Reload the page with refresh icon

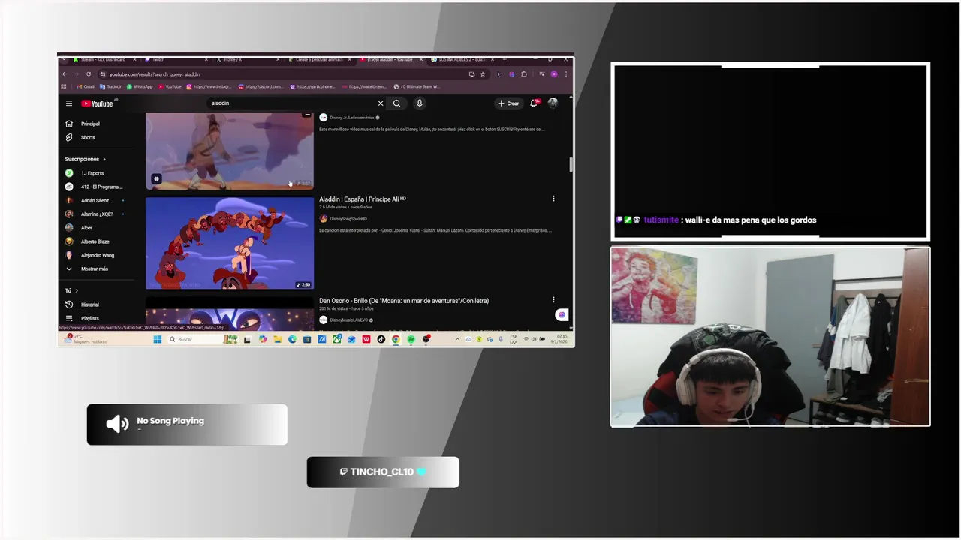(89, 74)
